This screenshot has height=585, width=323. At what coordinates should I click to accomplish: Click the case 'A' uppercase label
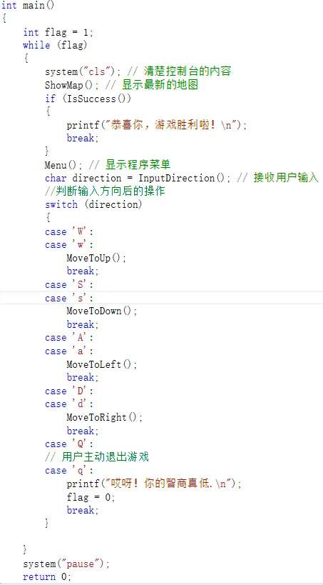click(x=69, y=338)
